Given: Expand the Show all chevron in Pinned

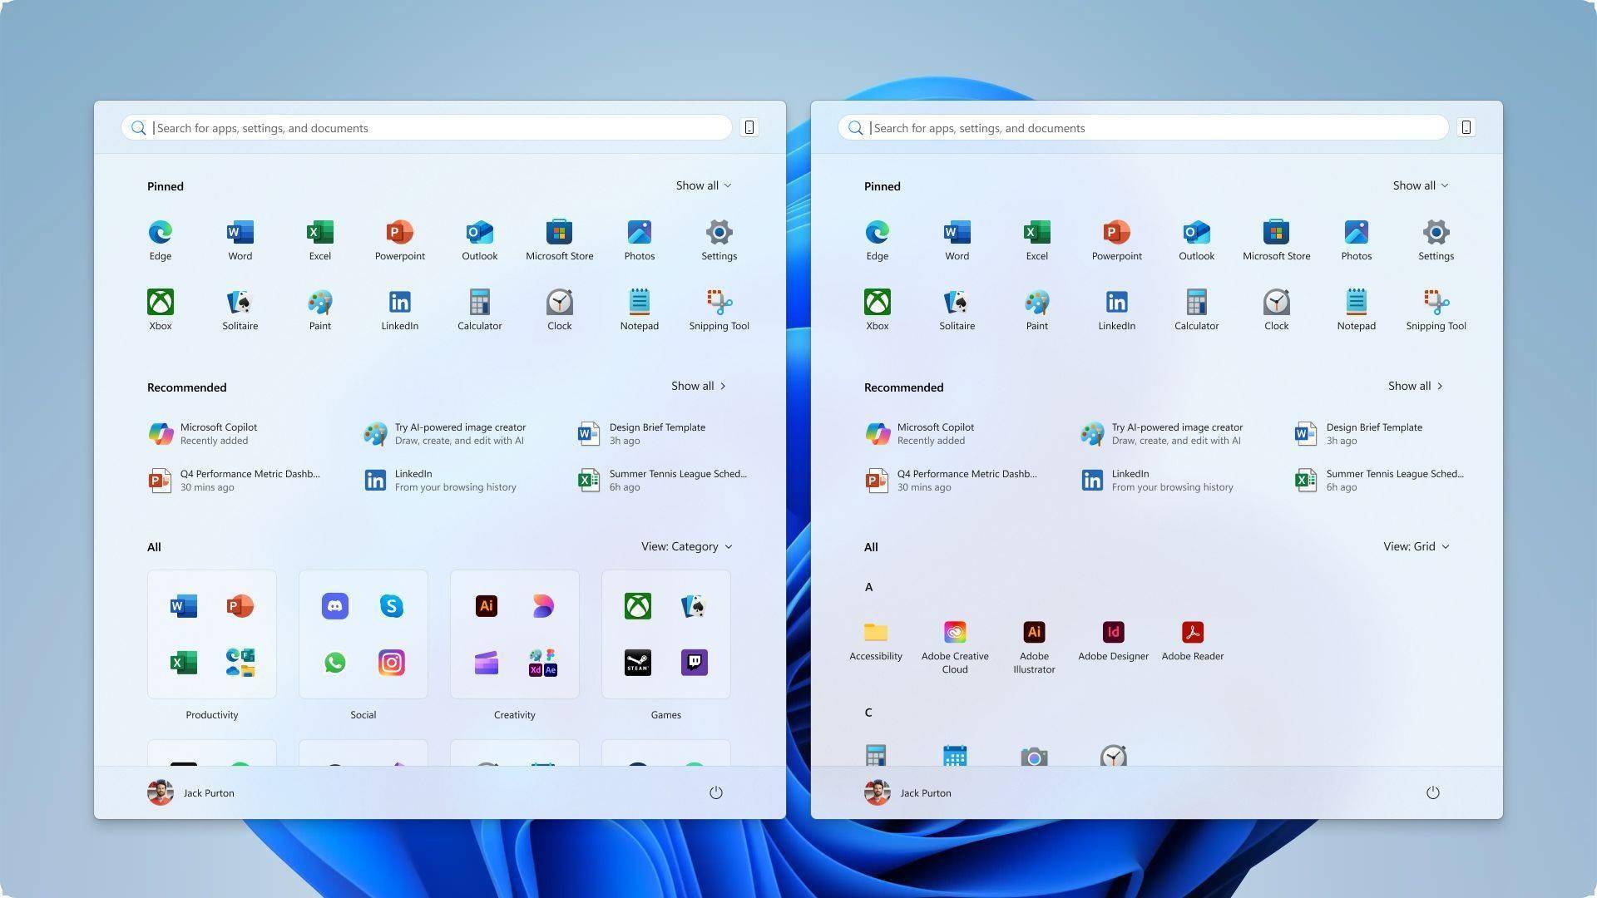Looking at the screenshot, I should point(704,185).
